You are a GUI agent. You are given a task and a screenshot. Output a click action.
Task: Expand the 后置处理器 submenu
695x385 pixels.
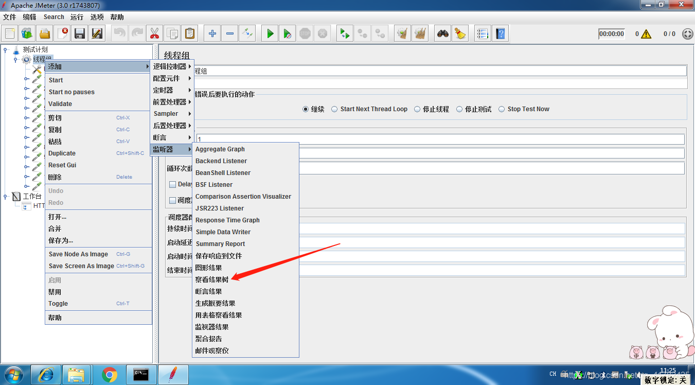[x=172, y=126]
